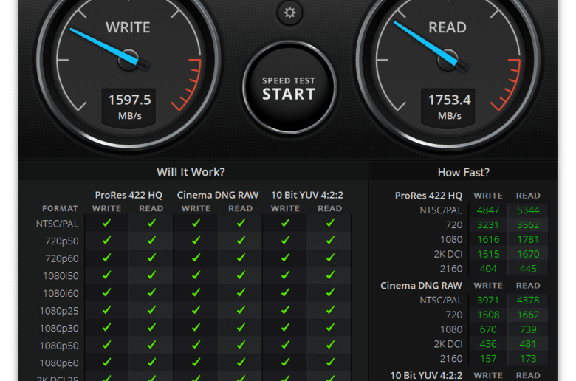Click Cinema DNG 2K DCI write value 436
Image resolution: width=576 pixels, height=381 pixels.
[488, 344]
